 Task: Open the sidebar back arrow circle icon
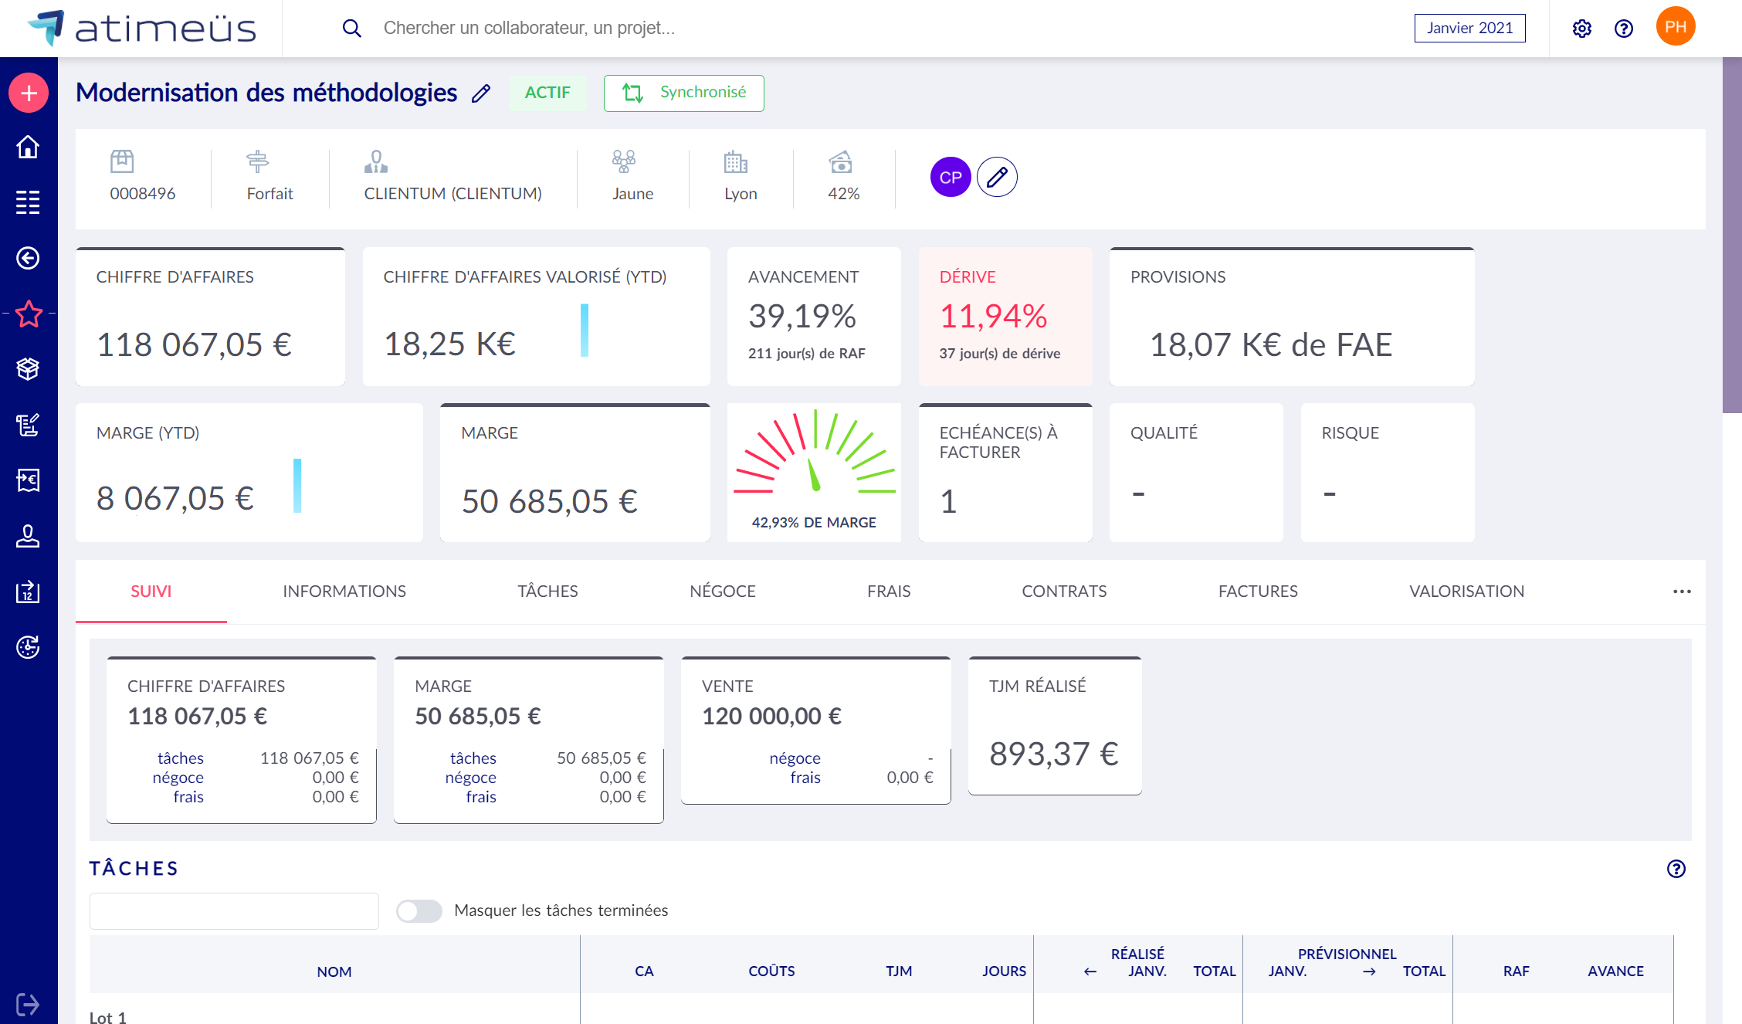coord(29,258)
